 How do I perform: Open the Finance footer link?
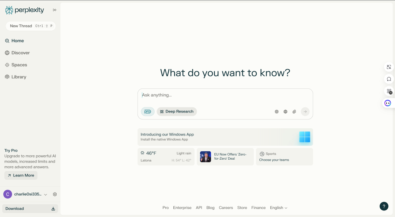[259, 208]
